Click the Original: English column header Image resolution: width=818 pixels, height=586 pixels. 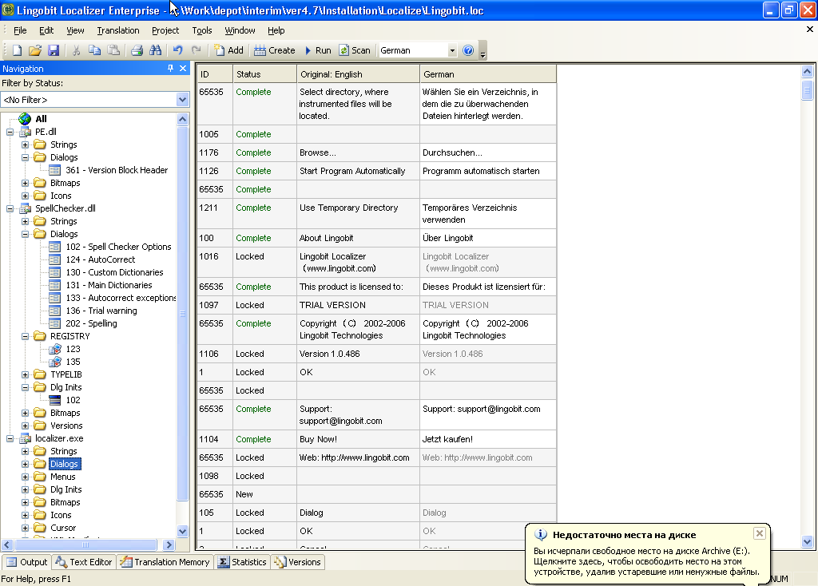tap(358, 74)
